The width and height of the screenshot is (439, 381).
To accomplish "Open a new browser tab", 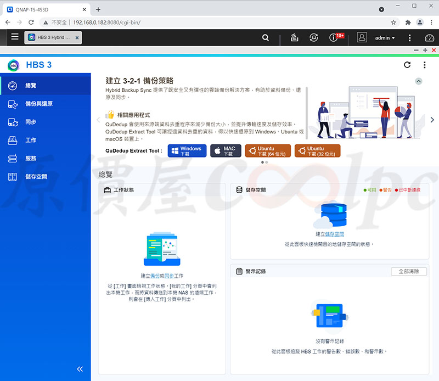I will pyautogui.click(x=98, y=9).
